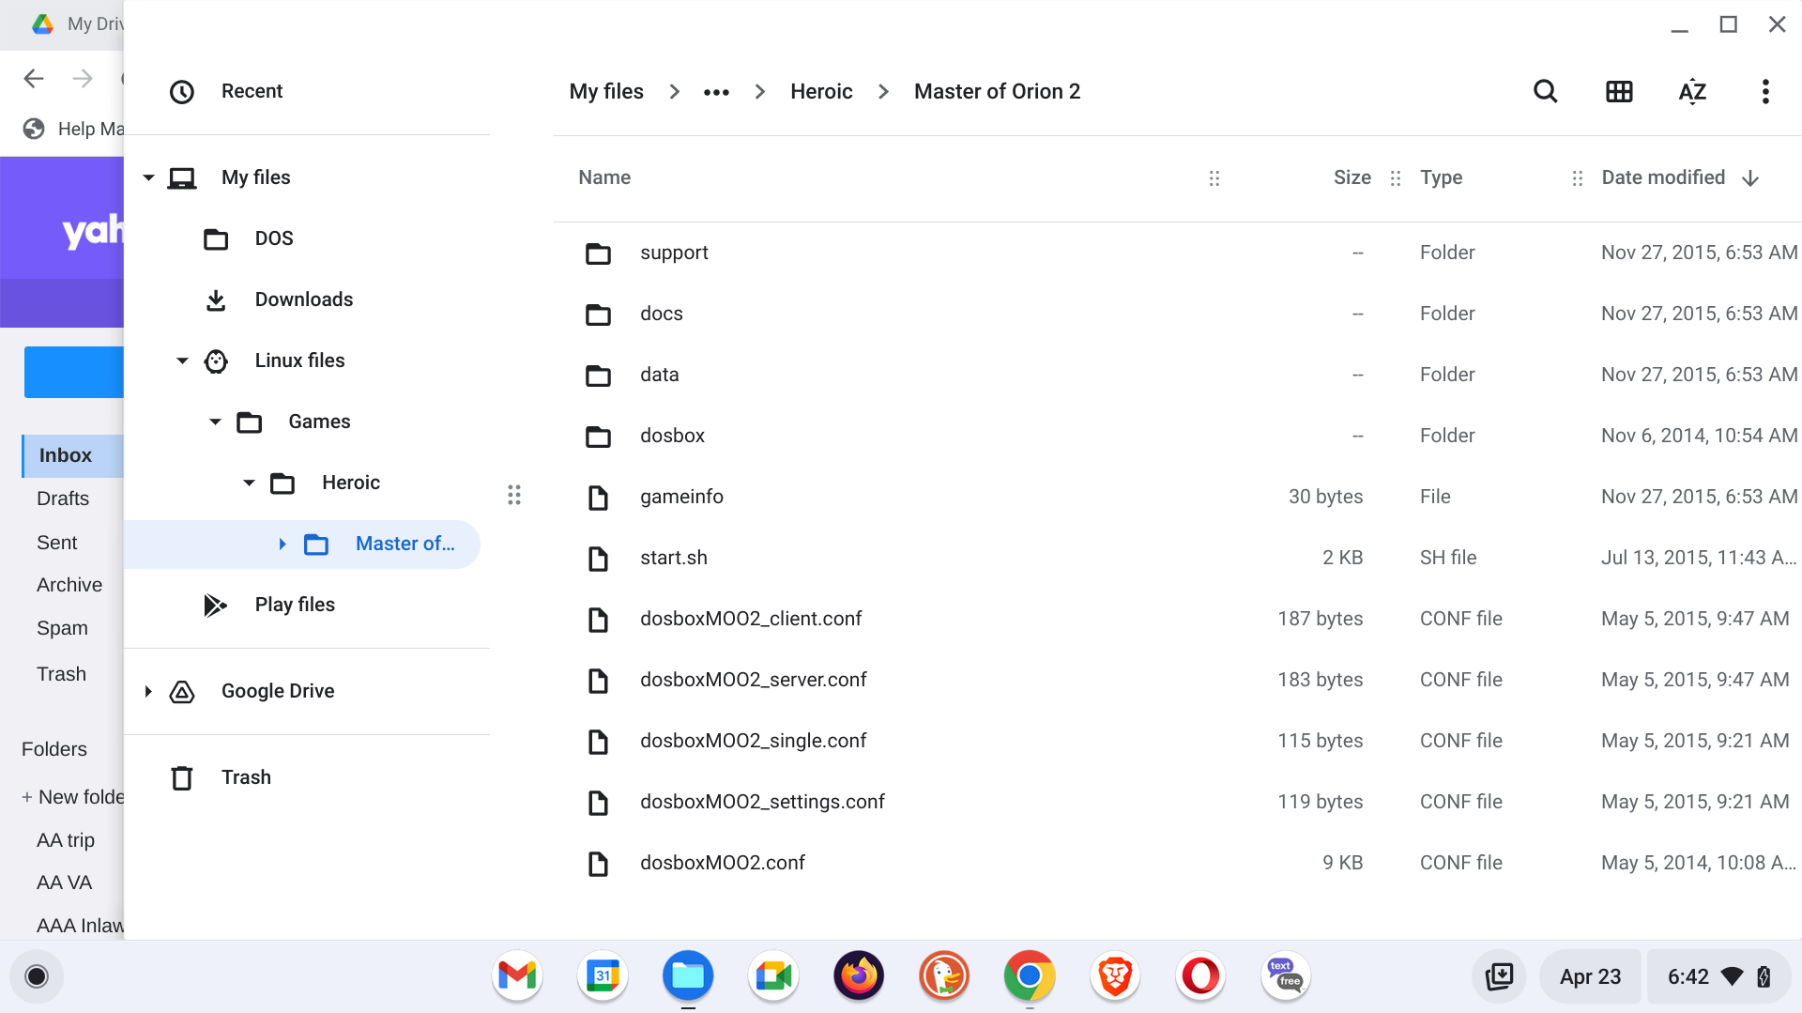This screenshot has height=1013, width=1802.
Task: Click the Play files icon
Action: 216,605
